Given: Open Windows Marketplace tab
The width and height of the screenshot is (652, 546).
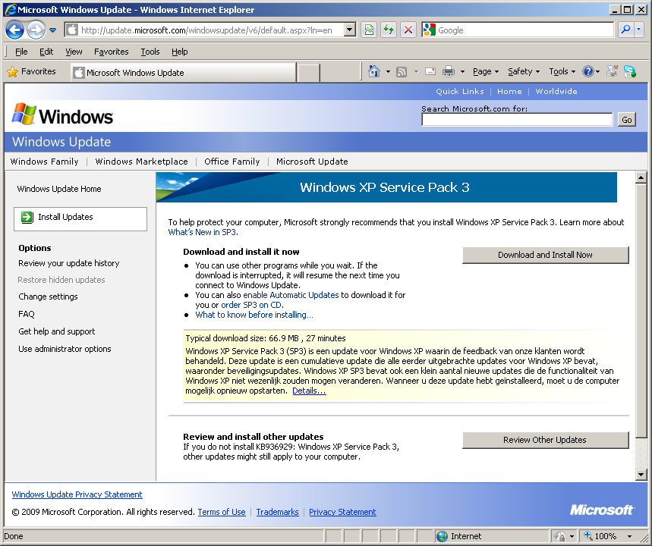Looking at the screenshot, I should pyautogui.click(x=141, y=162).
